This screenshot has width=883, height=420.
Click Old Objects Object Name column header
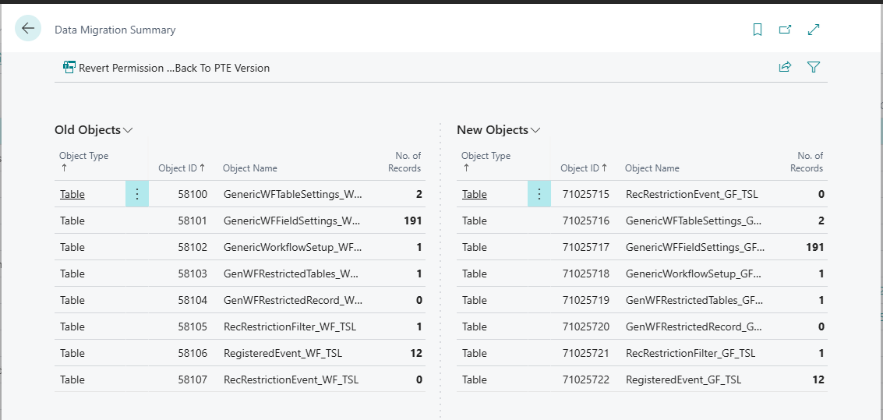point(250,168)
